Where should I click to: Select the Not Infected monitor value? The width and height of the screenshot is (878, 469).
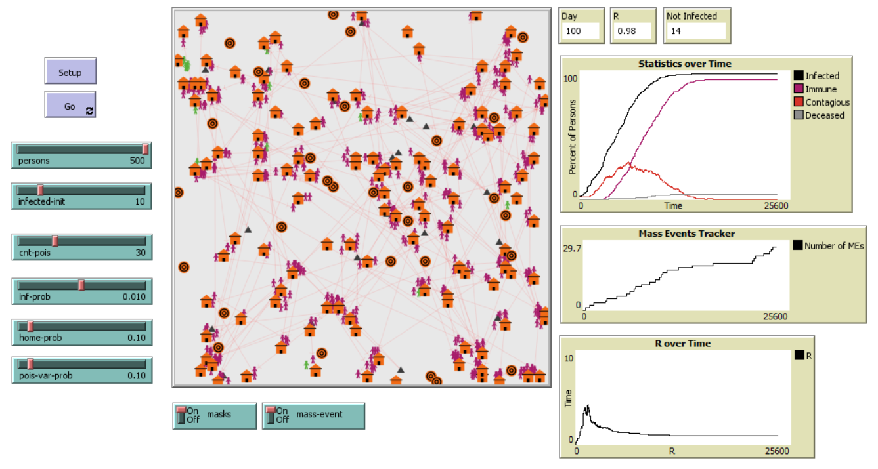695,31
